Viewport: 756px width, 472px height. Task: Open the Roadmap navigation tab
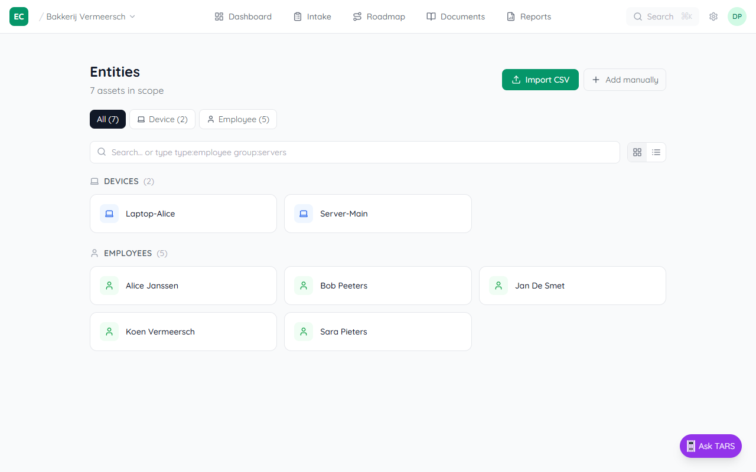click(x=379, y=17)
